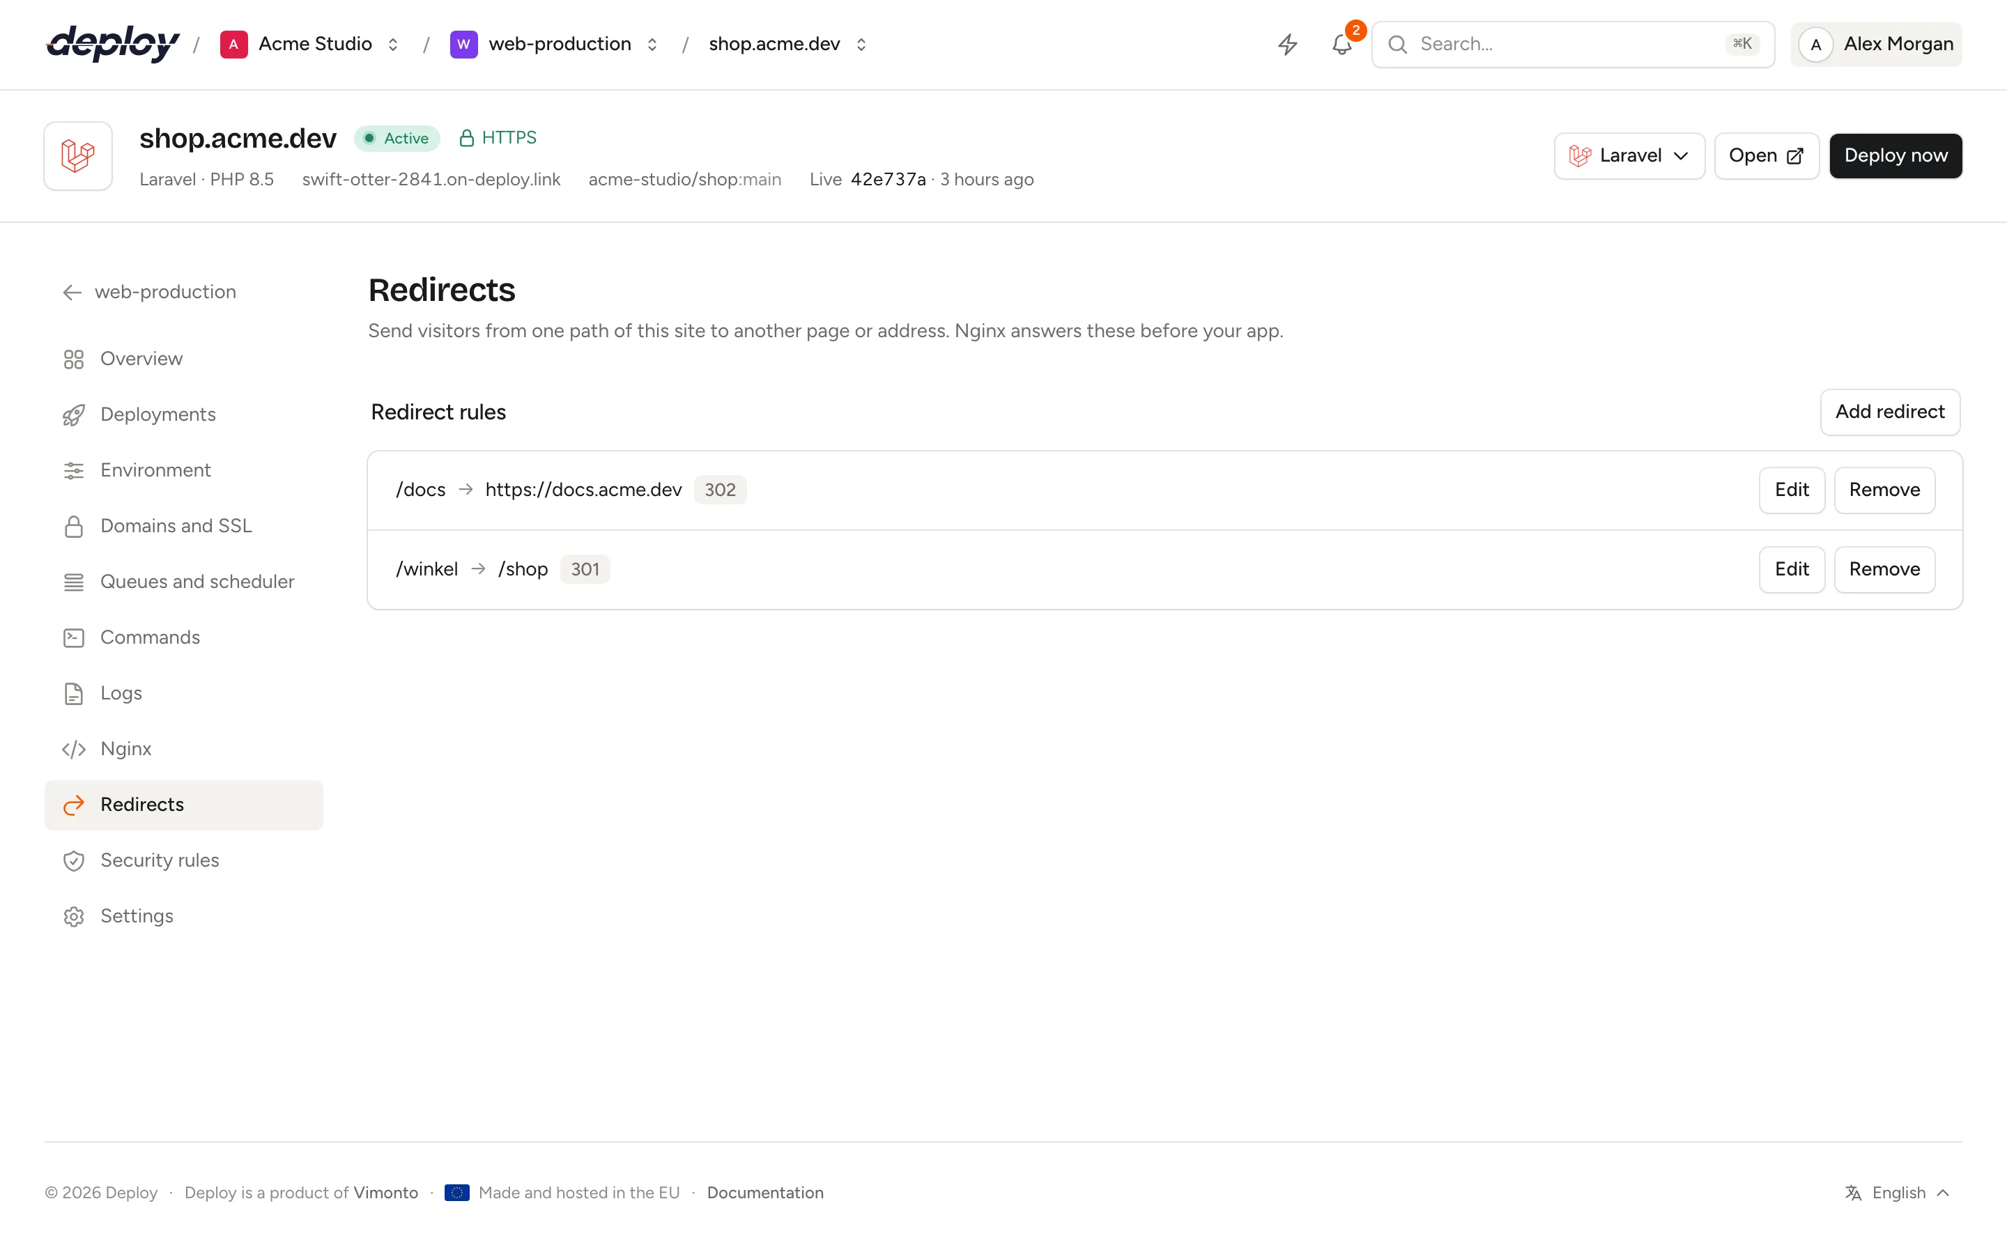Click the Queues and scheduler list icon
The height and width of the screenshot is (1254, 2007).
pyautogui.click(x=74, y=582)
